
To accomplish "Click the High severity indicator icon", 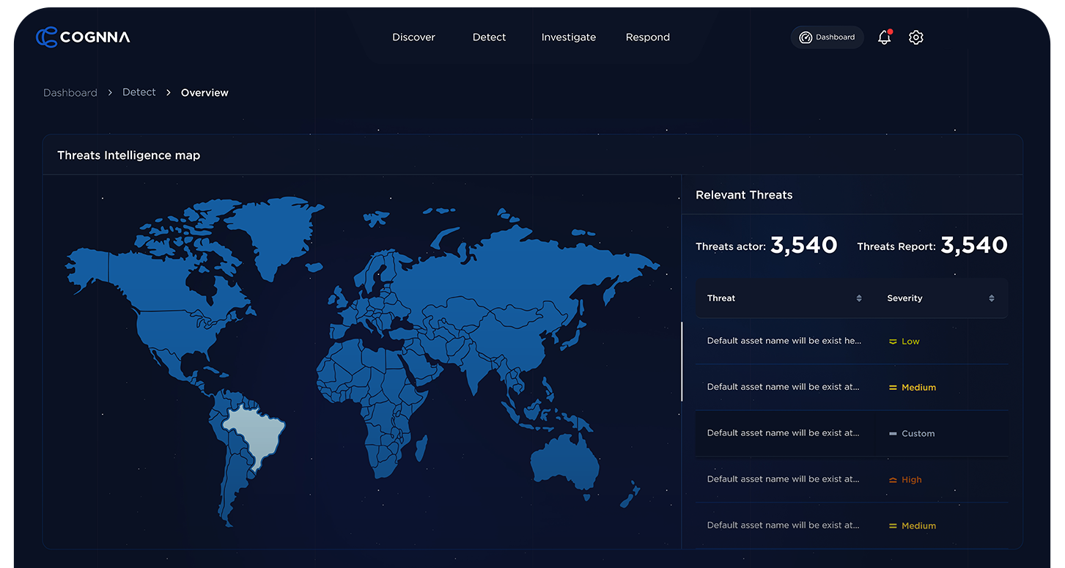I will [x=892, y=479].
